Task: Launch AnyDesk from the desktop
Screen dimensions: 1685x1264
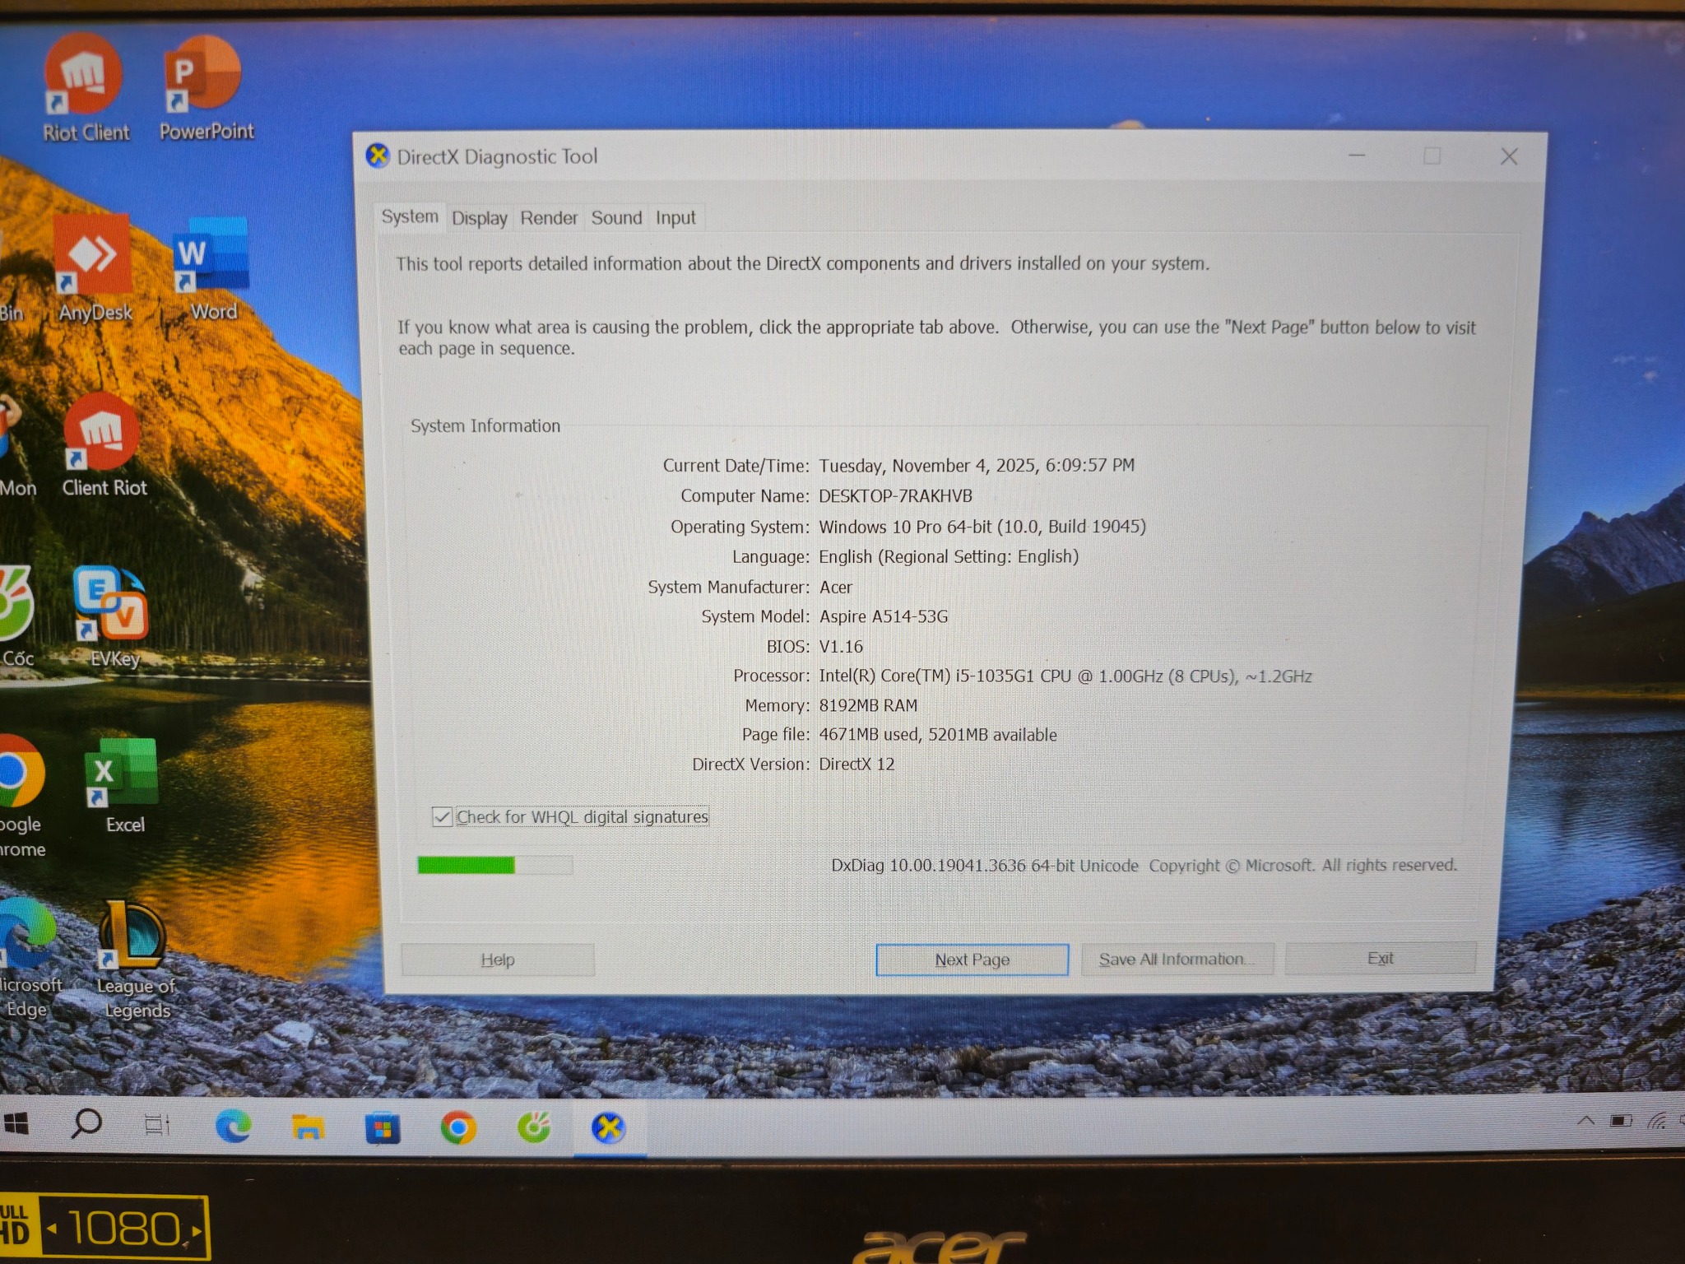Action: (95, 267)
